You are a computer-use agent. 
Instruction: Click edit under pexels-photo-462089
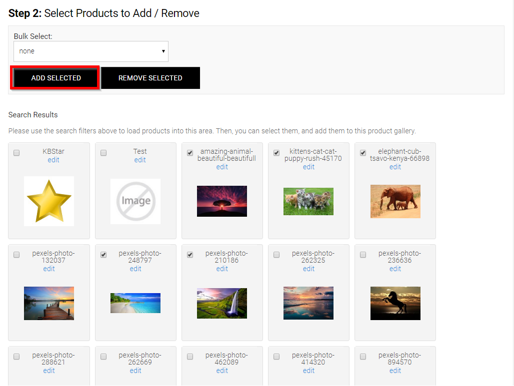pos(222,371)
